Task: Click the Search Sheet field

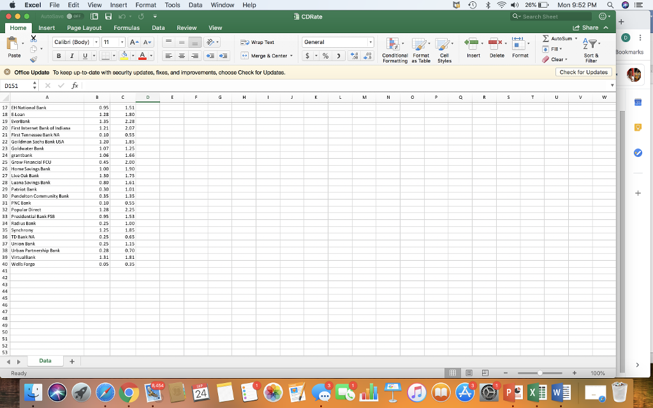Action: pos(550,16)
